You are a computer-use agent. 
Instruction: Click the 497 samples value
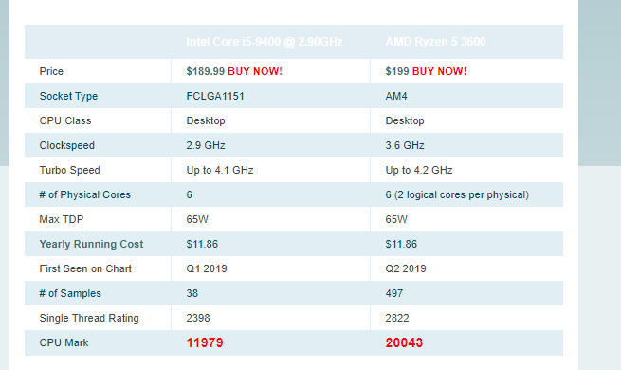[394, 293]
